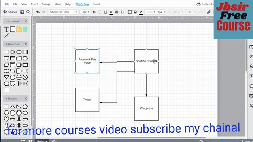
Task: Select the flowchart database cylinder shape
Action: [13, 65]
